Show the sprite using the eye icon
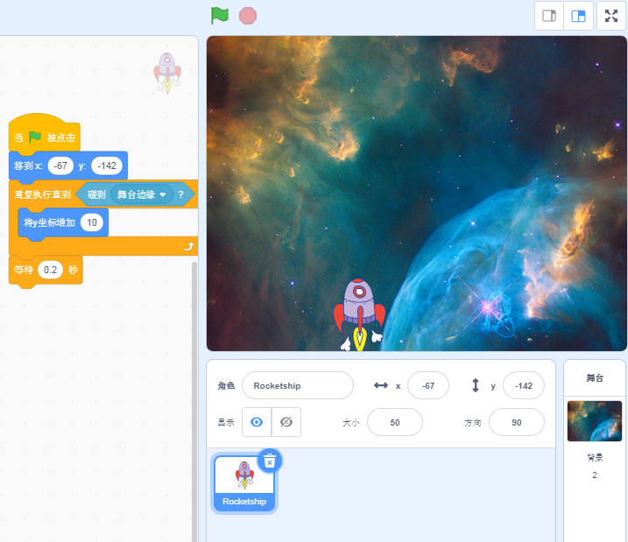The height and width of the screenshot is (542, 628). click(257, 422)
